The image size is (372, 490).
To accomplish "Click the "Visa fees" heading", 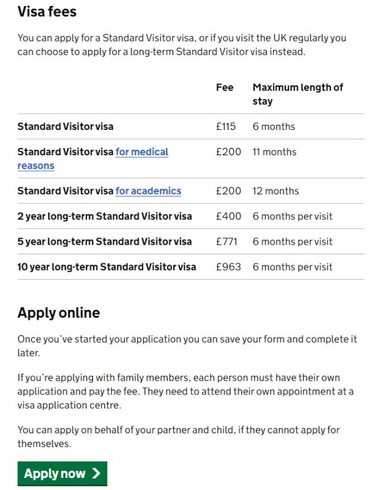I will (47, 11).
